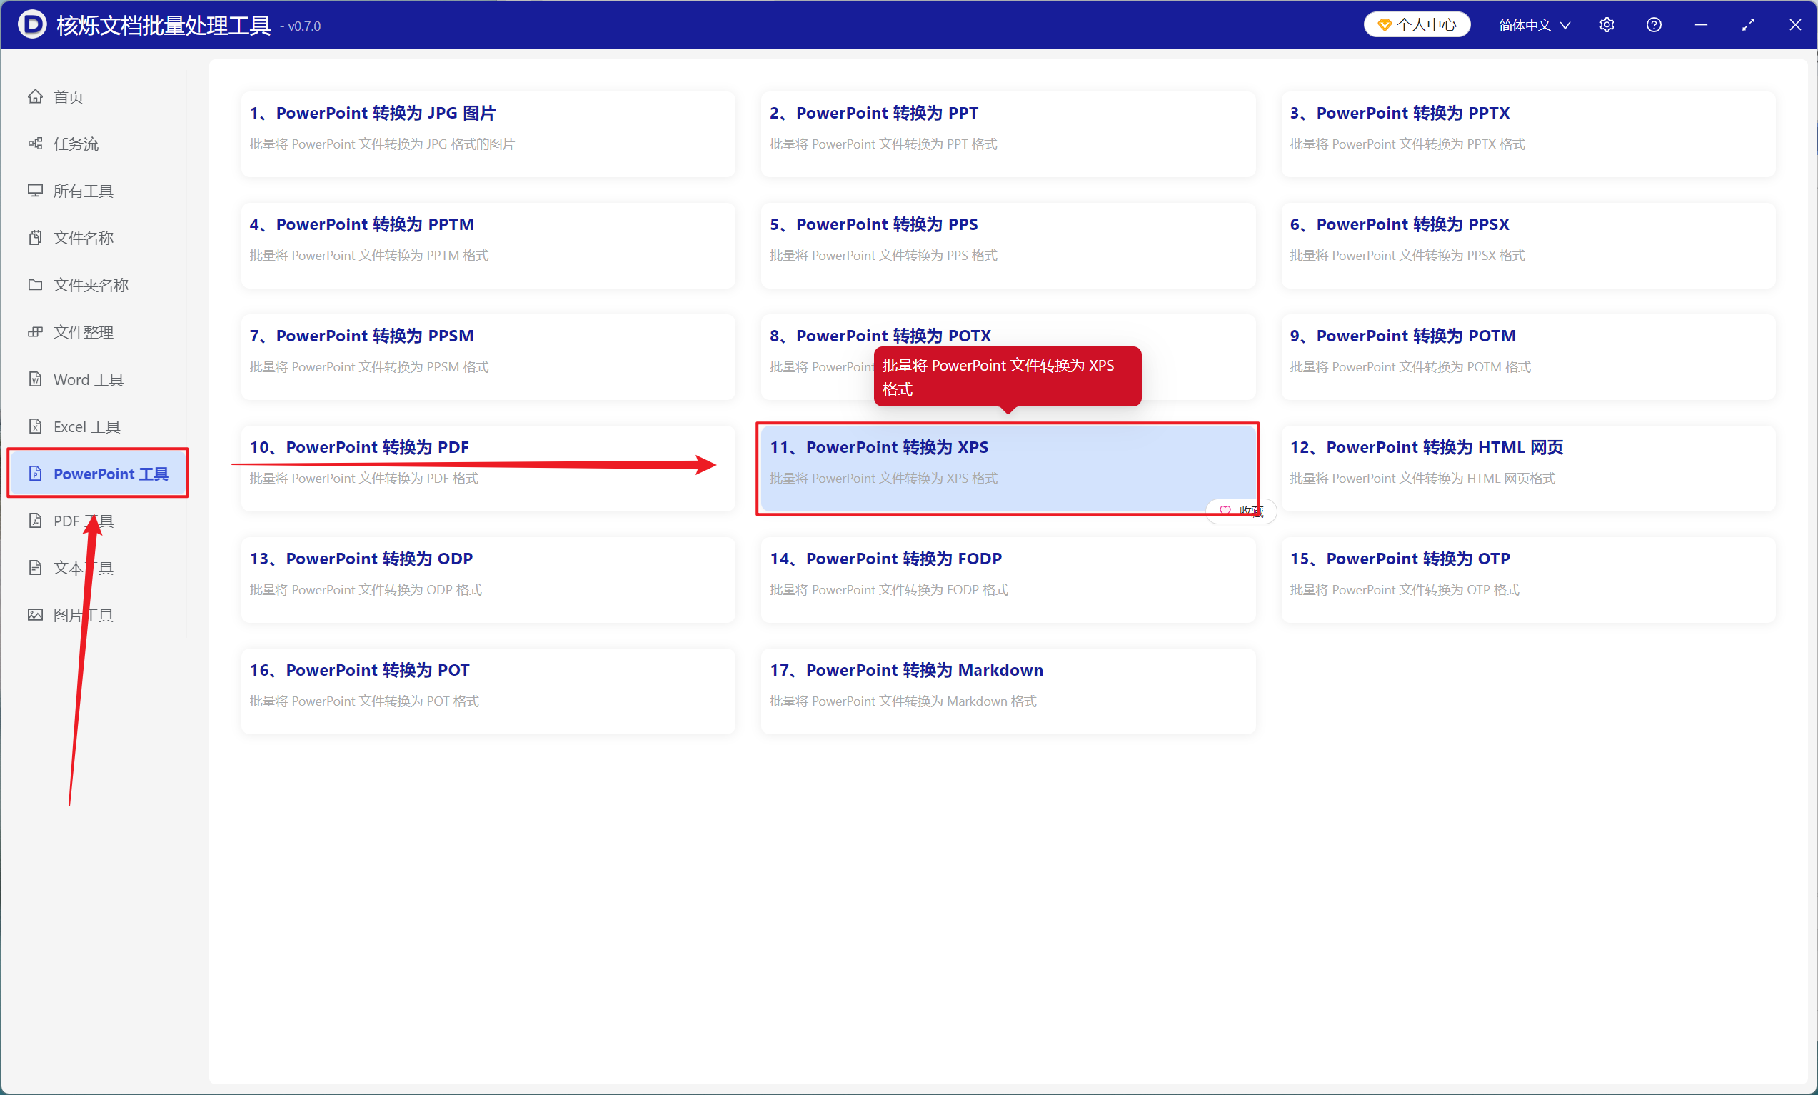Choose PowerPoint 转换为 PPS tool
Image resolution: width=1818 pixels, height=1095 pixels.
pos(1008,246)
